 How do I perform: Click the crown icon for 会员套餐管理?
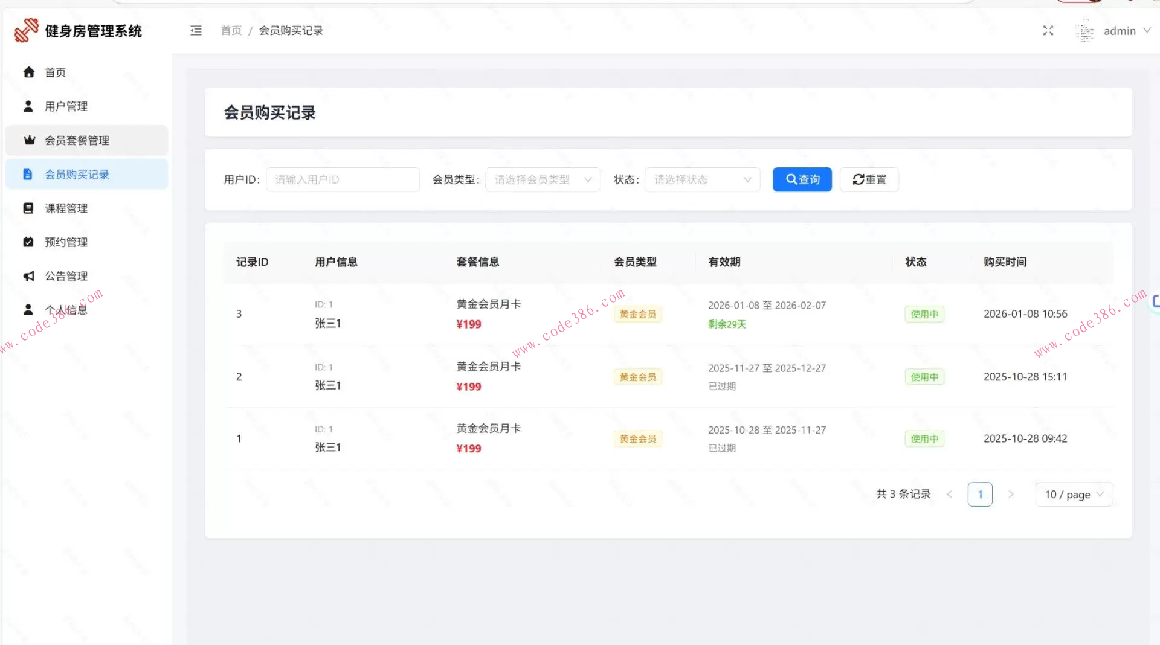point(28,140)
